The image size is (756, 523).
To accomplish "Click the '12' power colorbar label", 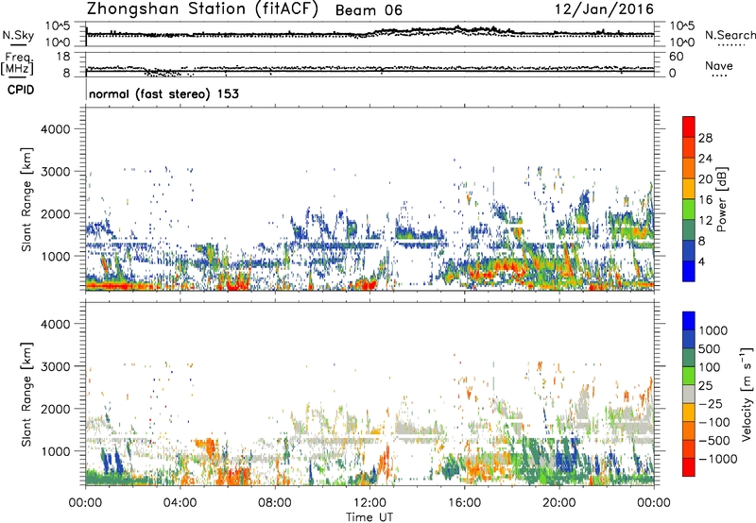I will tap(705, 221).
